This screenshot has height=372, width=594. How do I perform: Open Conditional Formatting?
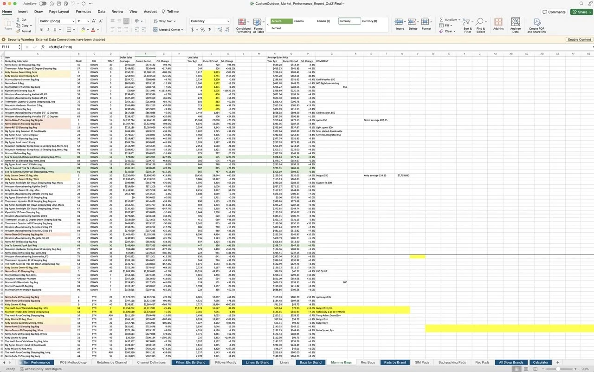tap(244, 26)
